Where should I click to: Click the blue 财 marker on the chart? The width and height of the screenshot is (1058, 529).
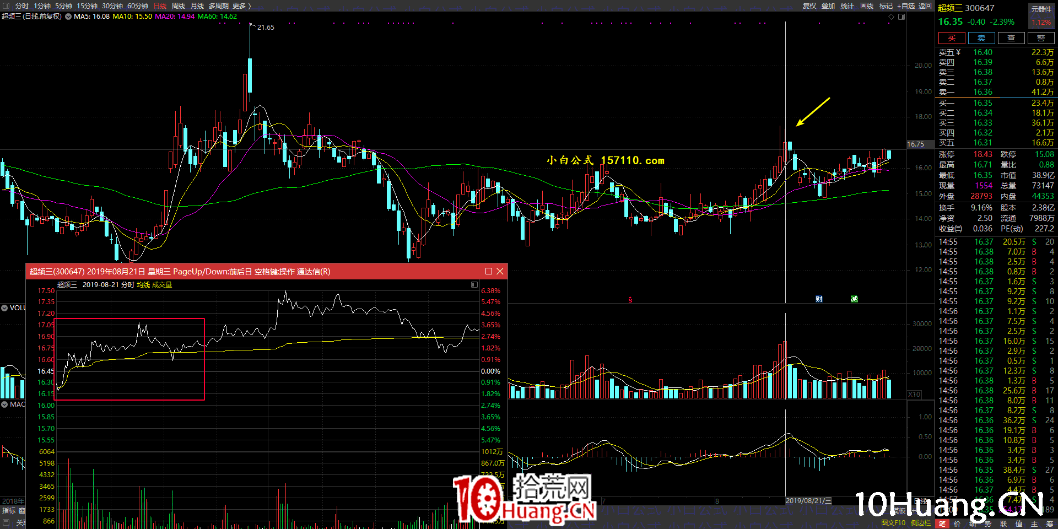[819, 299]
